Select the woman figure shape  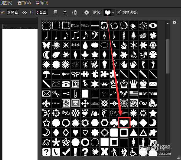tap(133, 142)
